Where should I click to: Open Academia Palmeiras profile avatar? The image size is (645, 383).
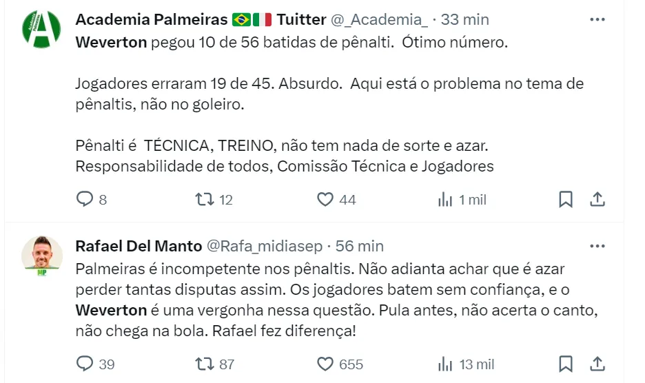(41, 29)
